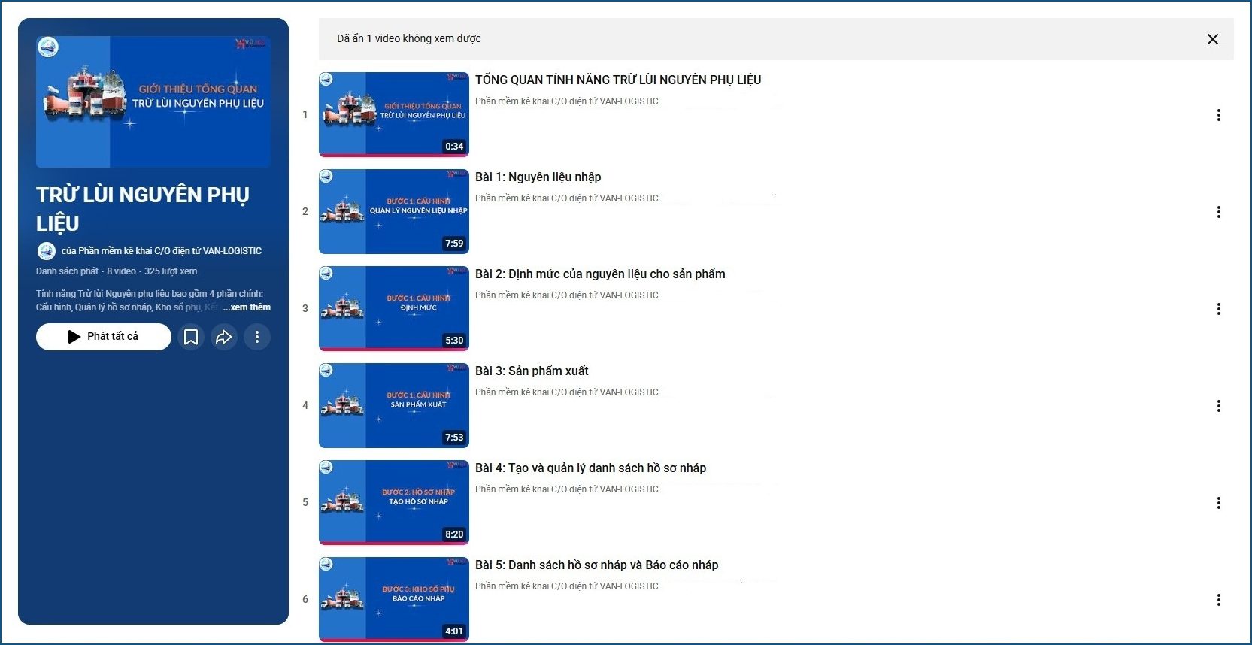Viewport: 1252px width, 645px height.
Task: Open playlist more options three-dot menu
Action: pyautogui.click(x=257, y=337)
